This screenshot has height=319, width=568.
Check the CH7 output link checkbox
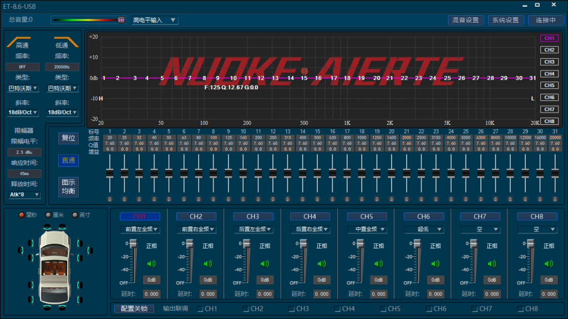pyautogui.click(x=475, y=309)
